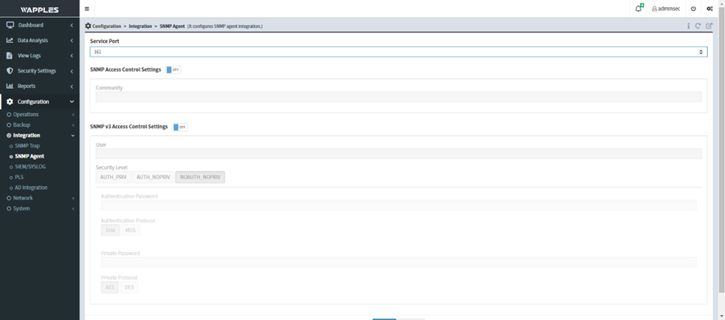Toggle SNMP Access Control Settings switch
725x320 pixels.
pyautogui.click(x=173, y=70)
